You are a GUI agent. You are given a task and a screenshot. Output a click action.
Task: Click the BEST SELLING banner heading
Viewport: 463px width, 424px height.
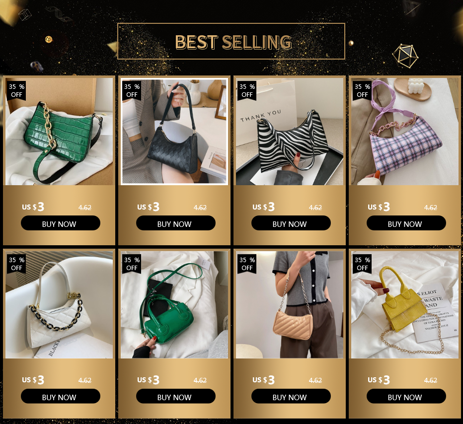233,42
